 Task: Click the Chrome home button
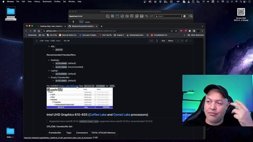[39, 31]
